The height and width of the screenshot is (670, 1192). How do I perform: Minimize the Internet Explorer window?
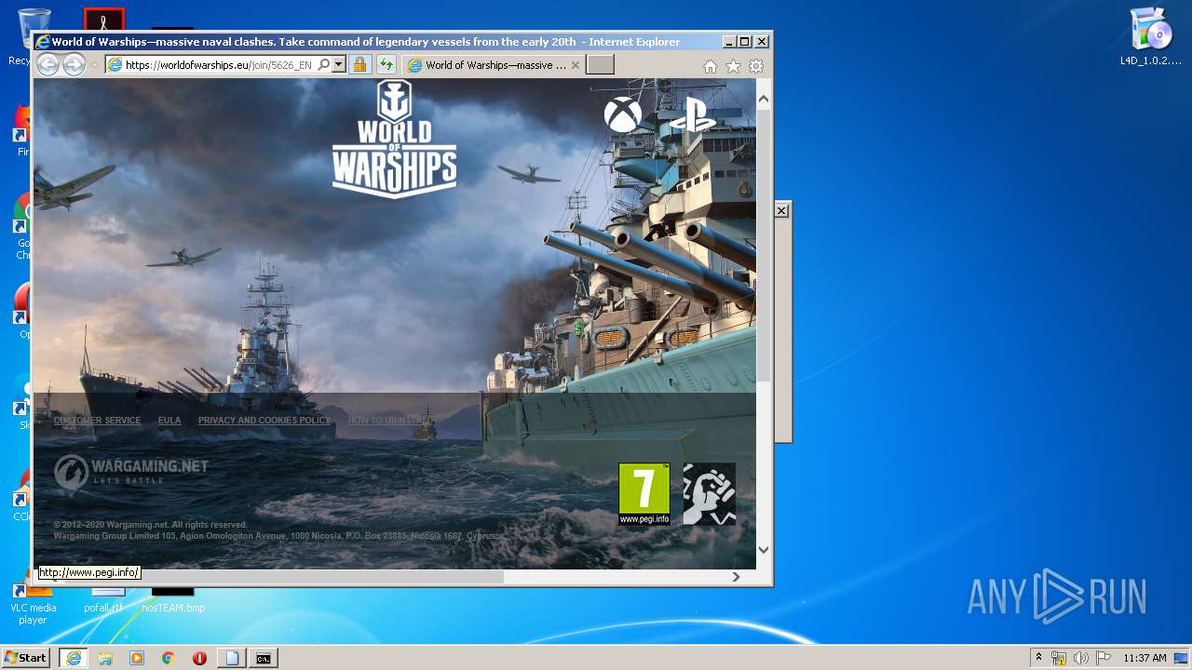click(729, 42)
